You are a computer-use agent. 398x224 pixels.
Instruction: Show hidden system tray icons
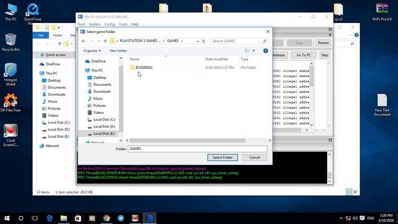pos(341,218)
